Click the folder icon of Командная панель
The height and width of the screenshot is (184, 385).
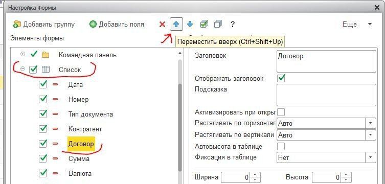(46, 55)
